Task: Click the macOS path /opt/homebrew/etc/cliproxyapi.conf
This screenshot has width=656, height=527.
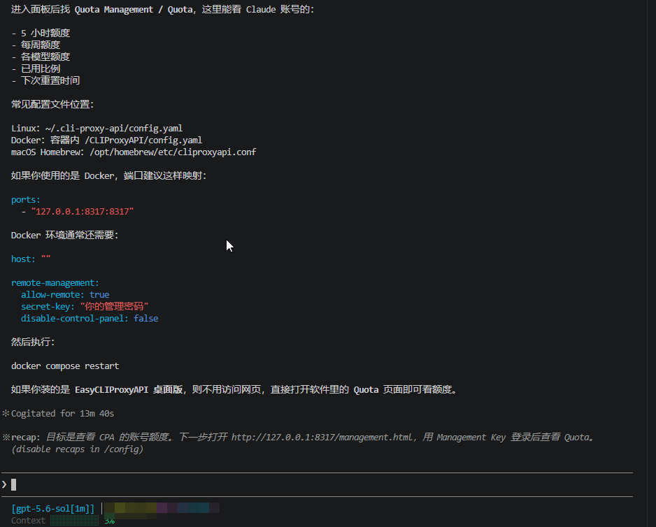Action: (x=173, y=152)
